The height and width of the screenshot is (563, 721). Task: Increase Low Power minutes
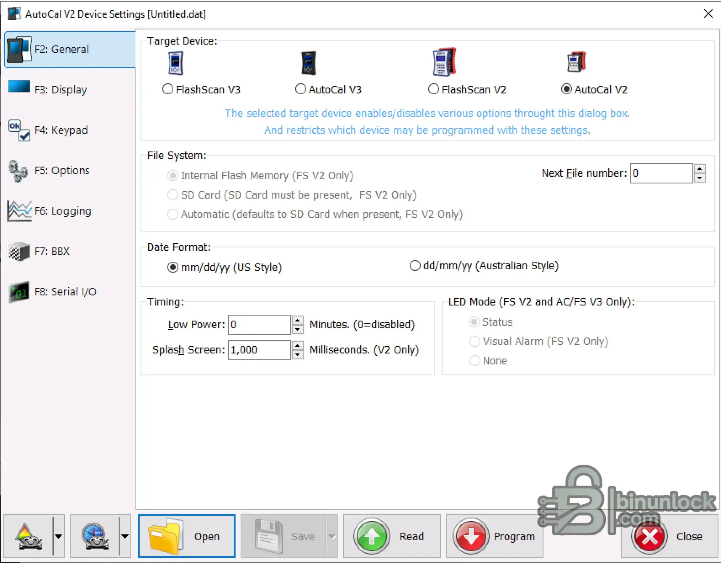[297, 320]
